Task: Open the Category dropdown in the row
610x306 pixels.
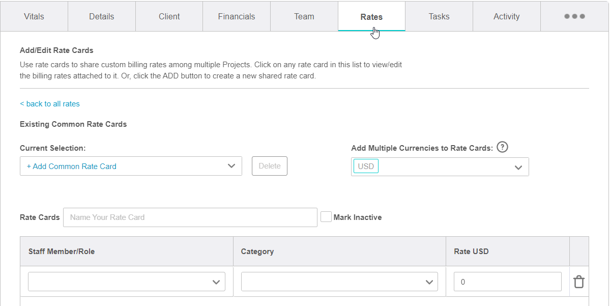Action: click(340, 282)
